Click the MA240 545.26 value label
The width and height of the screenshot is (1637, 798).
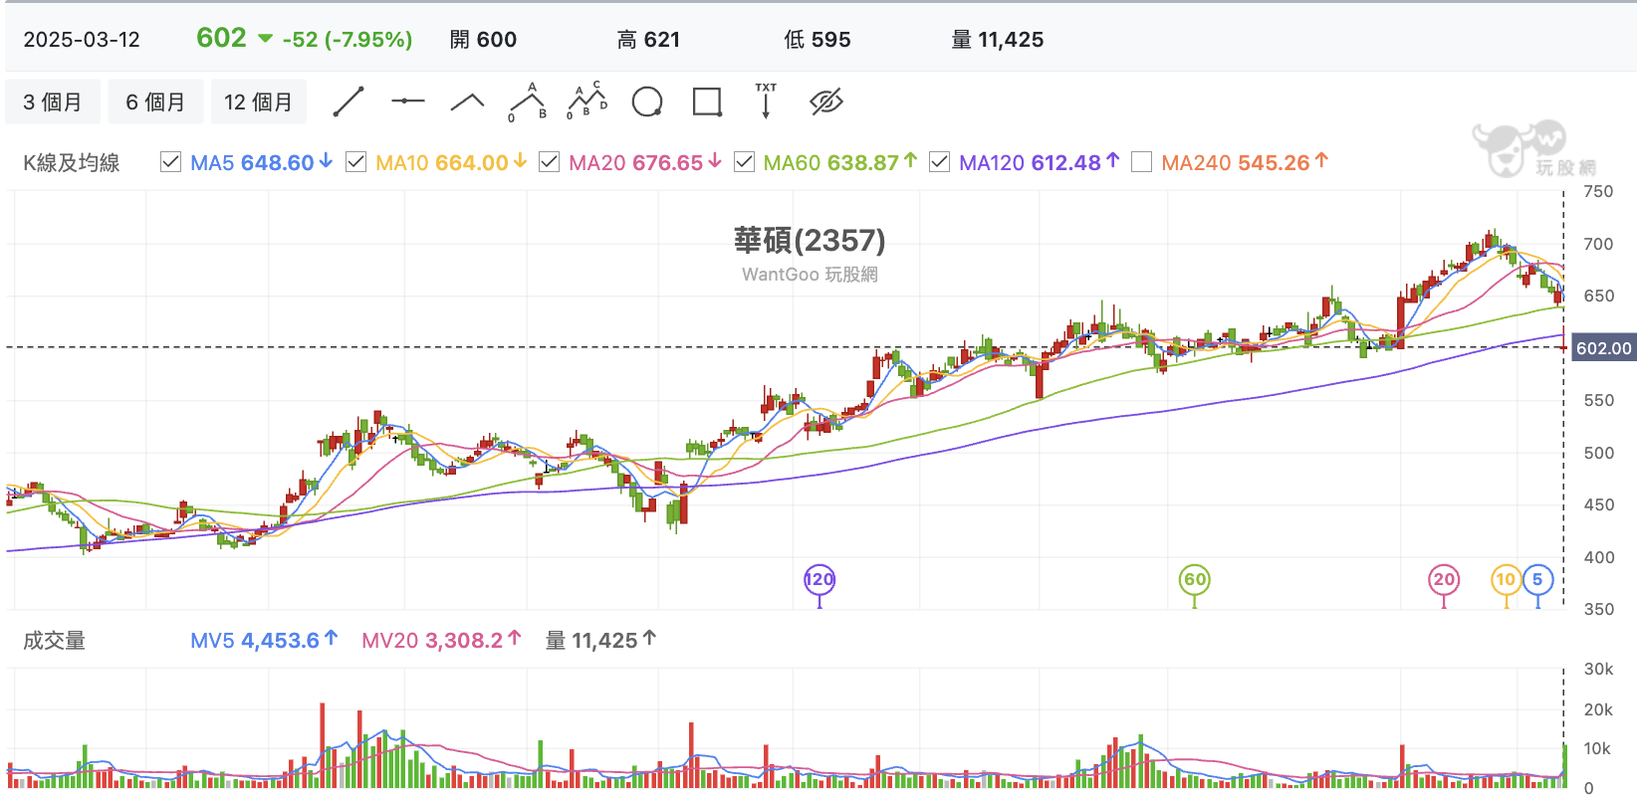pos(1245,162)
